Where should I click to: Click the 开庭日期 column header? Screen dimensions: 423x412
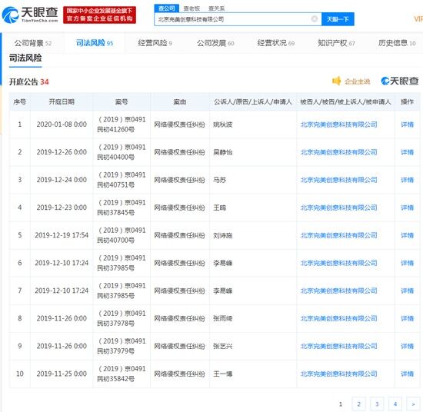click(x=62, y=101)
